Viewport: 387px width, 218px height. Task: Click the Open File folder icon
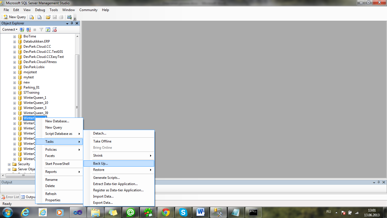[x=48, y=17]
